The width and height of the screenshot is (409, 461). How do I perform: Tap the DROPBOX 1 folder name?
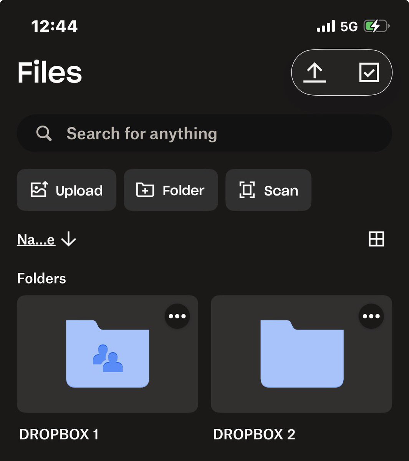[x=59, y=434]
